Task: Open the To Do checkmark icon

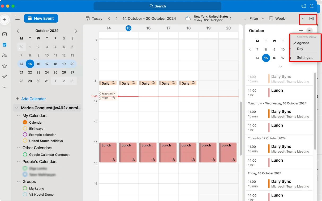Action: [x=5, y=77]
